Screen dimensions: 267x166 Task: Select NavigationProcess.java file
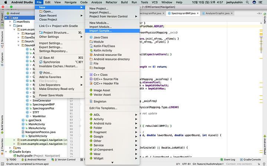[40, 132]
